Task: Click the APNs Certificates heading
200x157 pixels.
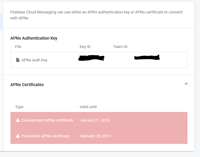Action: point(27,85)
